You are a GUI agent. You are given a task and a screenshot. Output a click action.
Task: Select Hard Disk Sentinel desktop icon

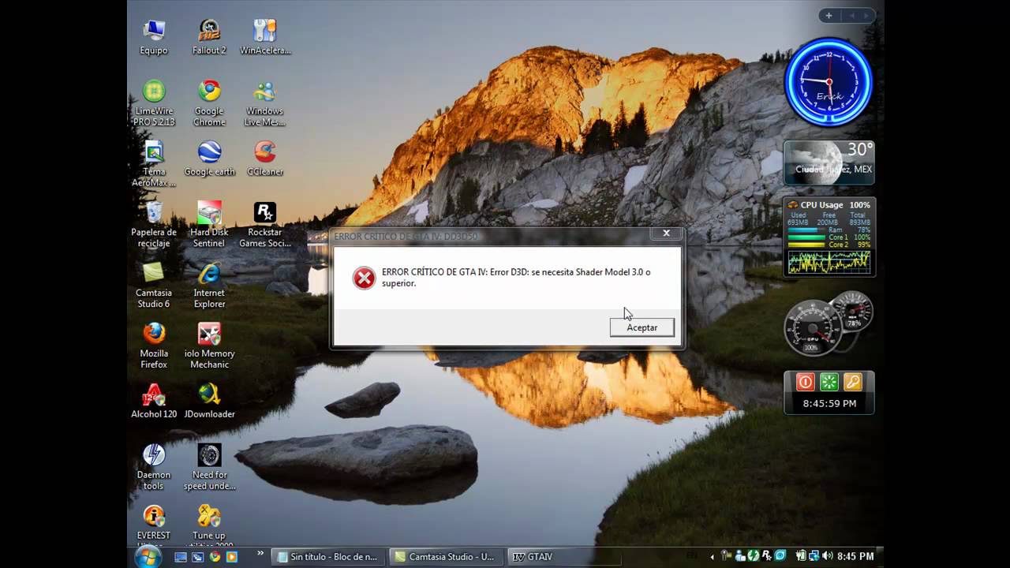tap(209, 225)
